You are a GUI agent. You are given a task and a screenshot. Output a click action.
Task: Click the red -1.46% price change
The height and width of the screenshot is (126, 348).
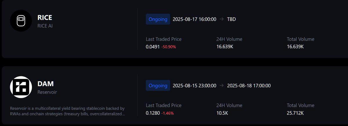167,113
